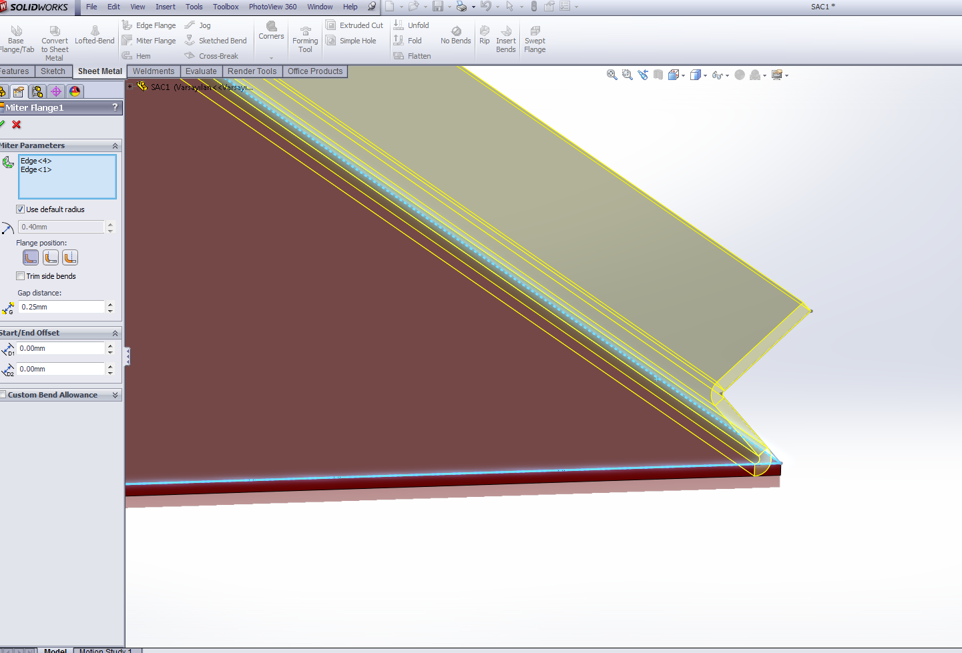This screenshot has width=962, height=653.
Task: Select the Edge Flange tool
Action: [x=149, y=25]
